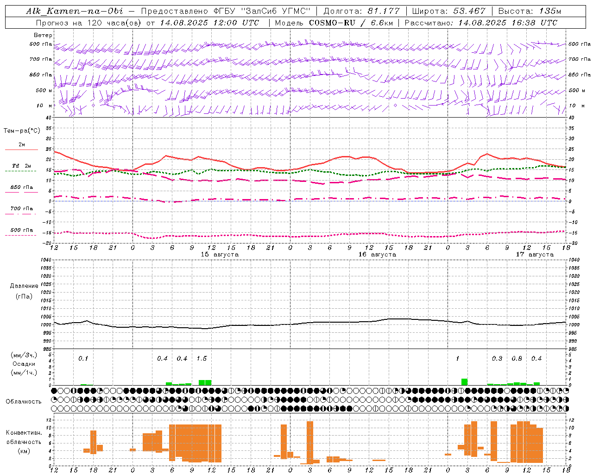Click the 0.1 precipitation amount

point(83,358)
